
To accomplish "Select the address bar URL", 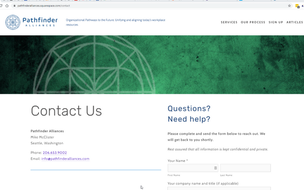I will [x=44, y=6].
